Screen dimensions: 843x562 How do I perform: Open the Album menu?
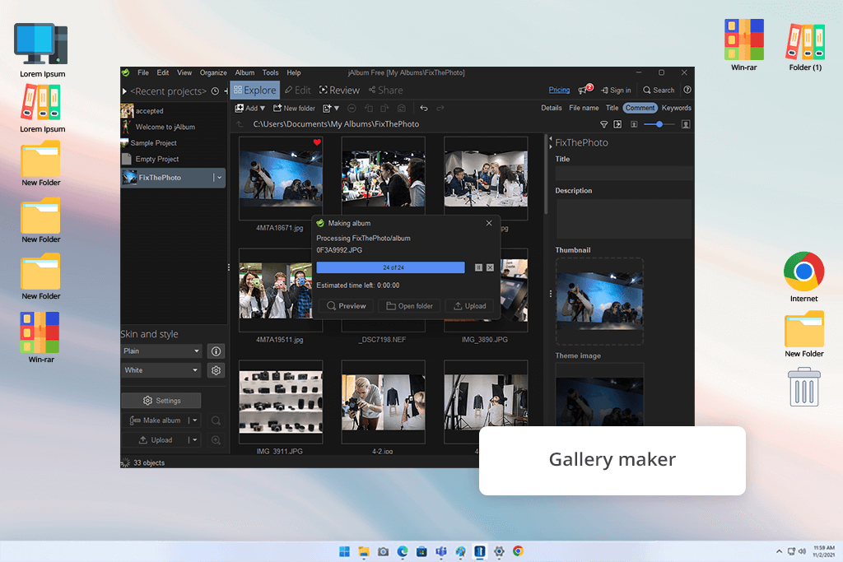click(245, 72)
